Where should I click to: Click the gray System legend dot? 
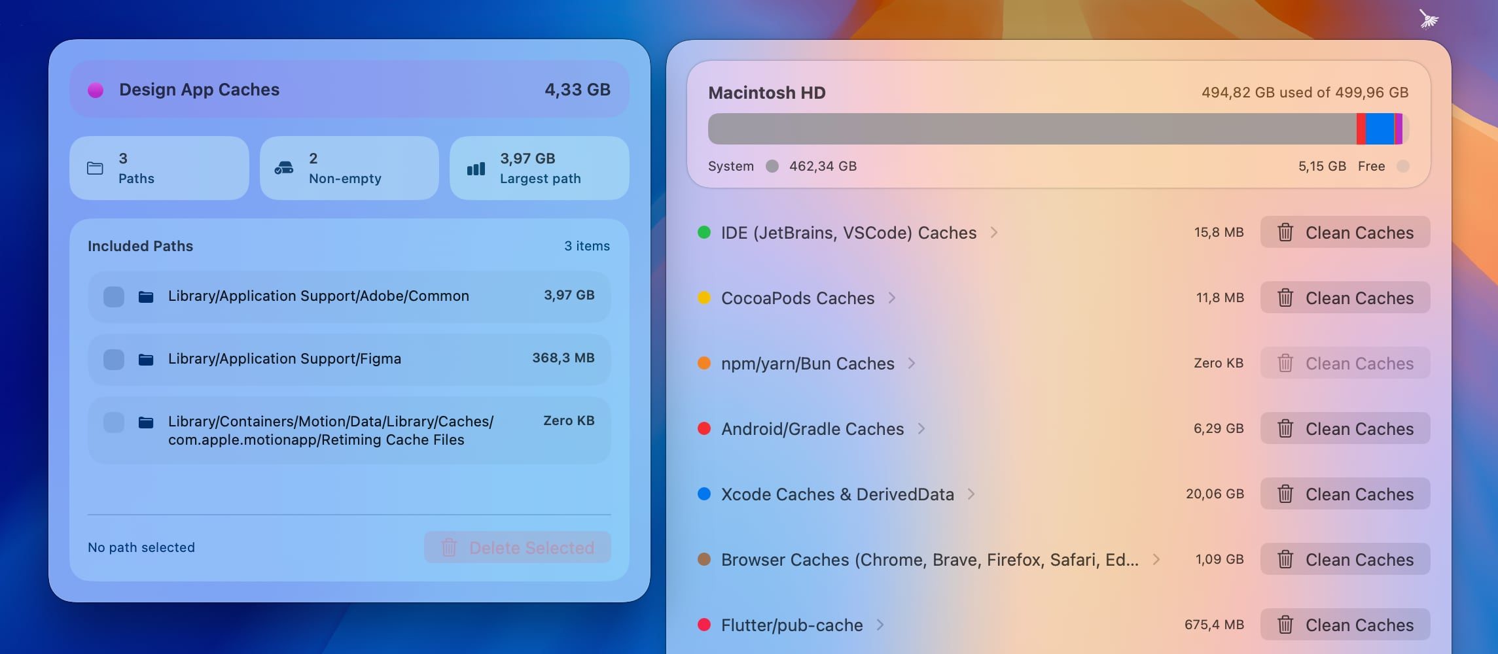[x=772, y=166]
